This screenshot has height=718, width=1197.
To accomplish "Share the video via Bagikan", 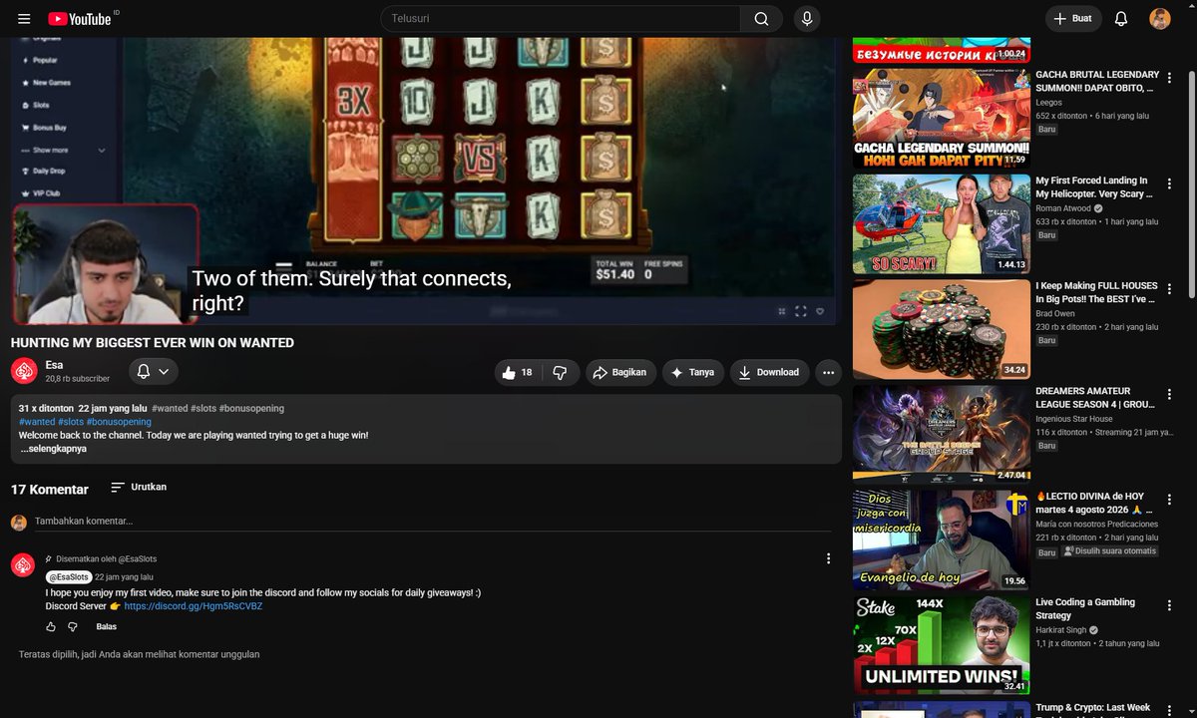I will click(x=620, y=372).
